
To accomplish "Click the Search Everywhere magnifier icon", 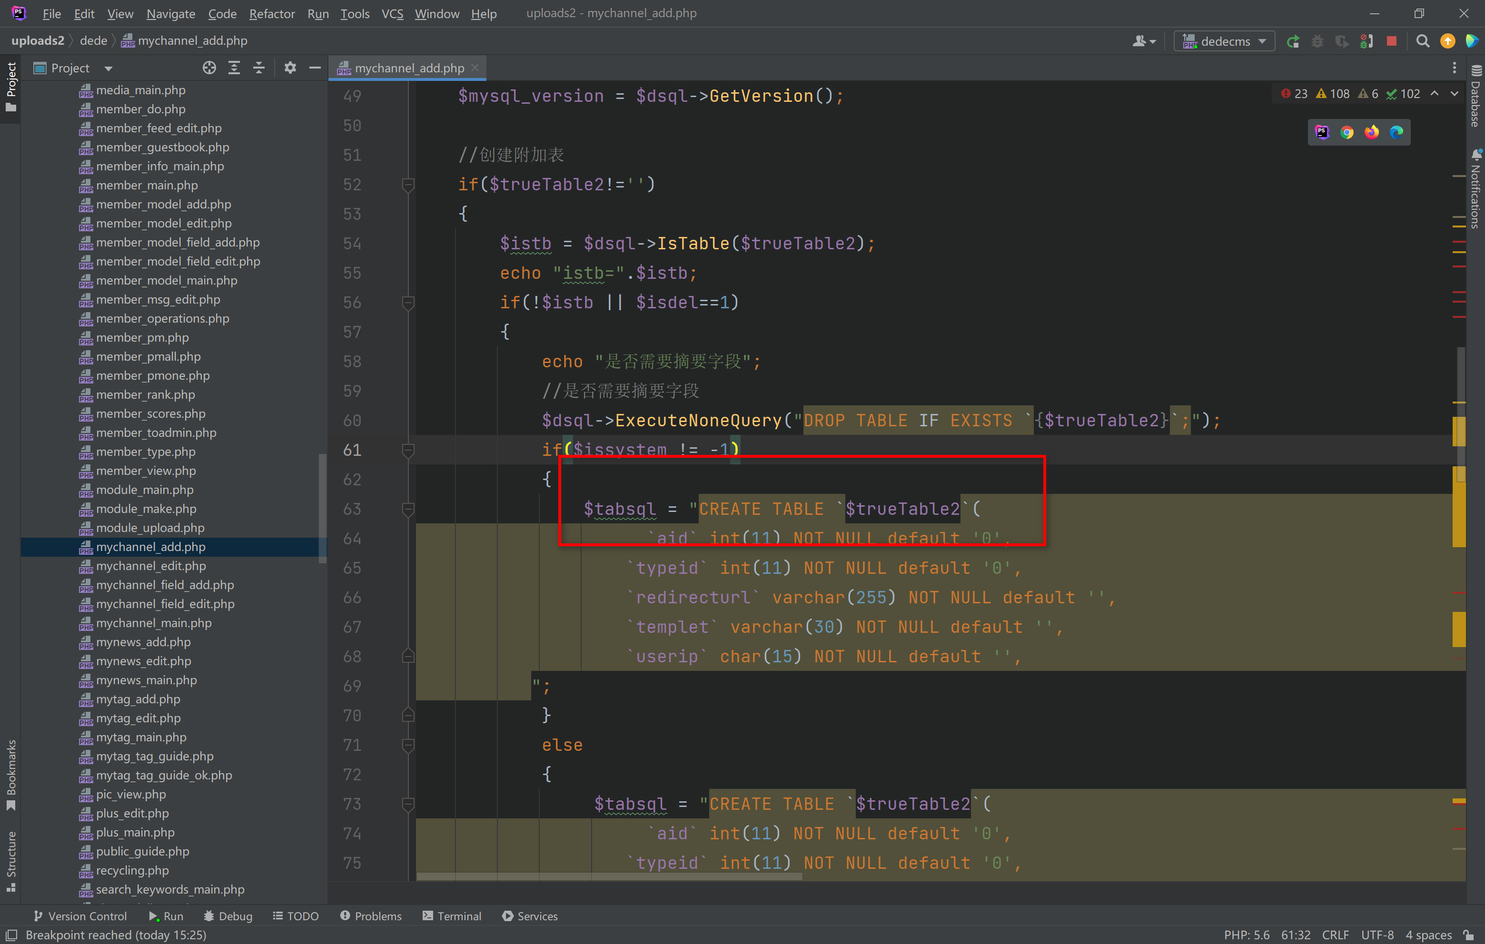I will [x=1423, y=41].
